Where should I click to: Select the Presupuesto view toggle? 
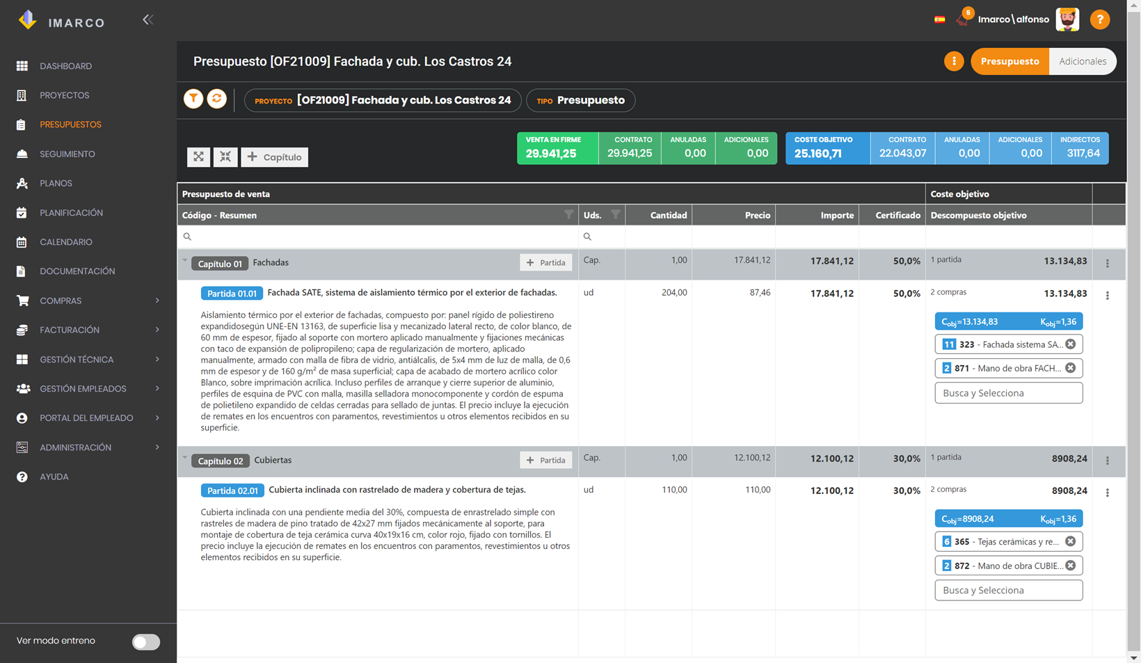[1010, 61]
